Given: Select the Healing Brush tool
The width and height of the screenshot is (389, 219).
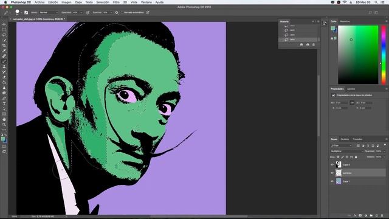Looking at the screenshot, I should pos(4,56).
